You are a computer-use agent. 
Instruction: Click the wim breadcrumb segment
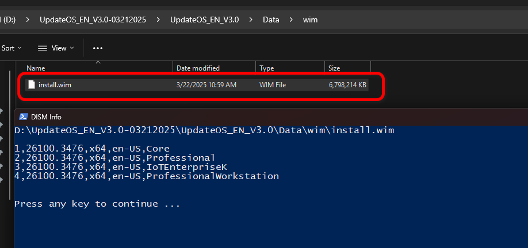pyautogui.click(x=310, y=20)
